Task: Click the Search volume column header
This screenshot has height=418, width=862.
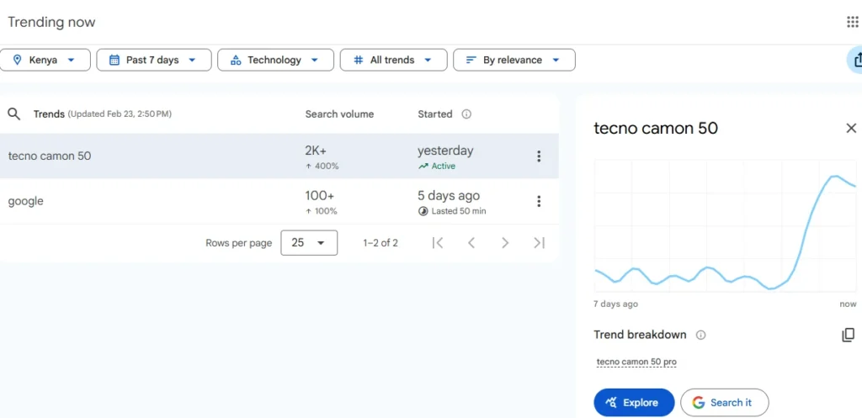Action: coord(339,114)
